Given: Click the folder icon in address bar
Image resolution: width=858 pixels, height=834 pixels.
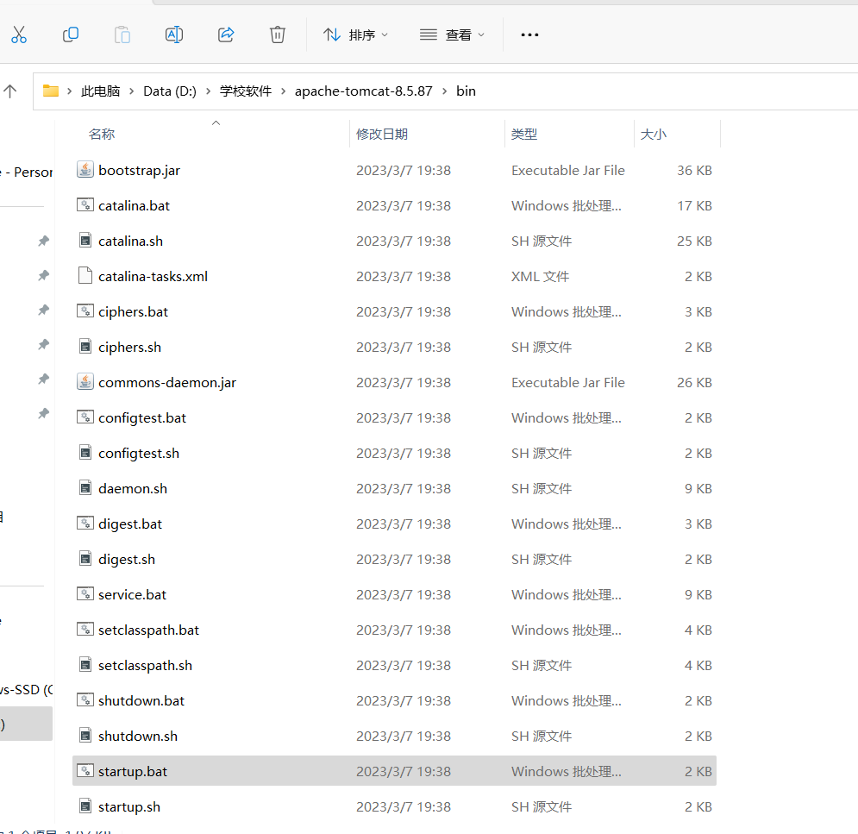Looking at the screenshot, I should [x=51, y=91].
